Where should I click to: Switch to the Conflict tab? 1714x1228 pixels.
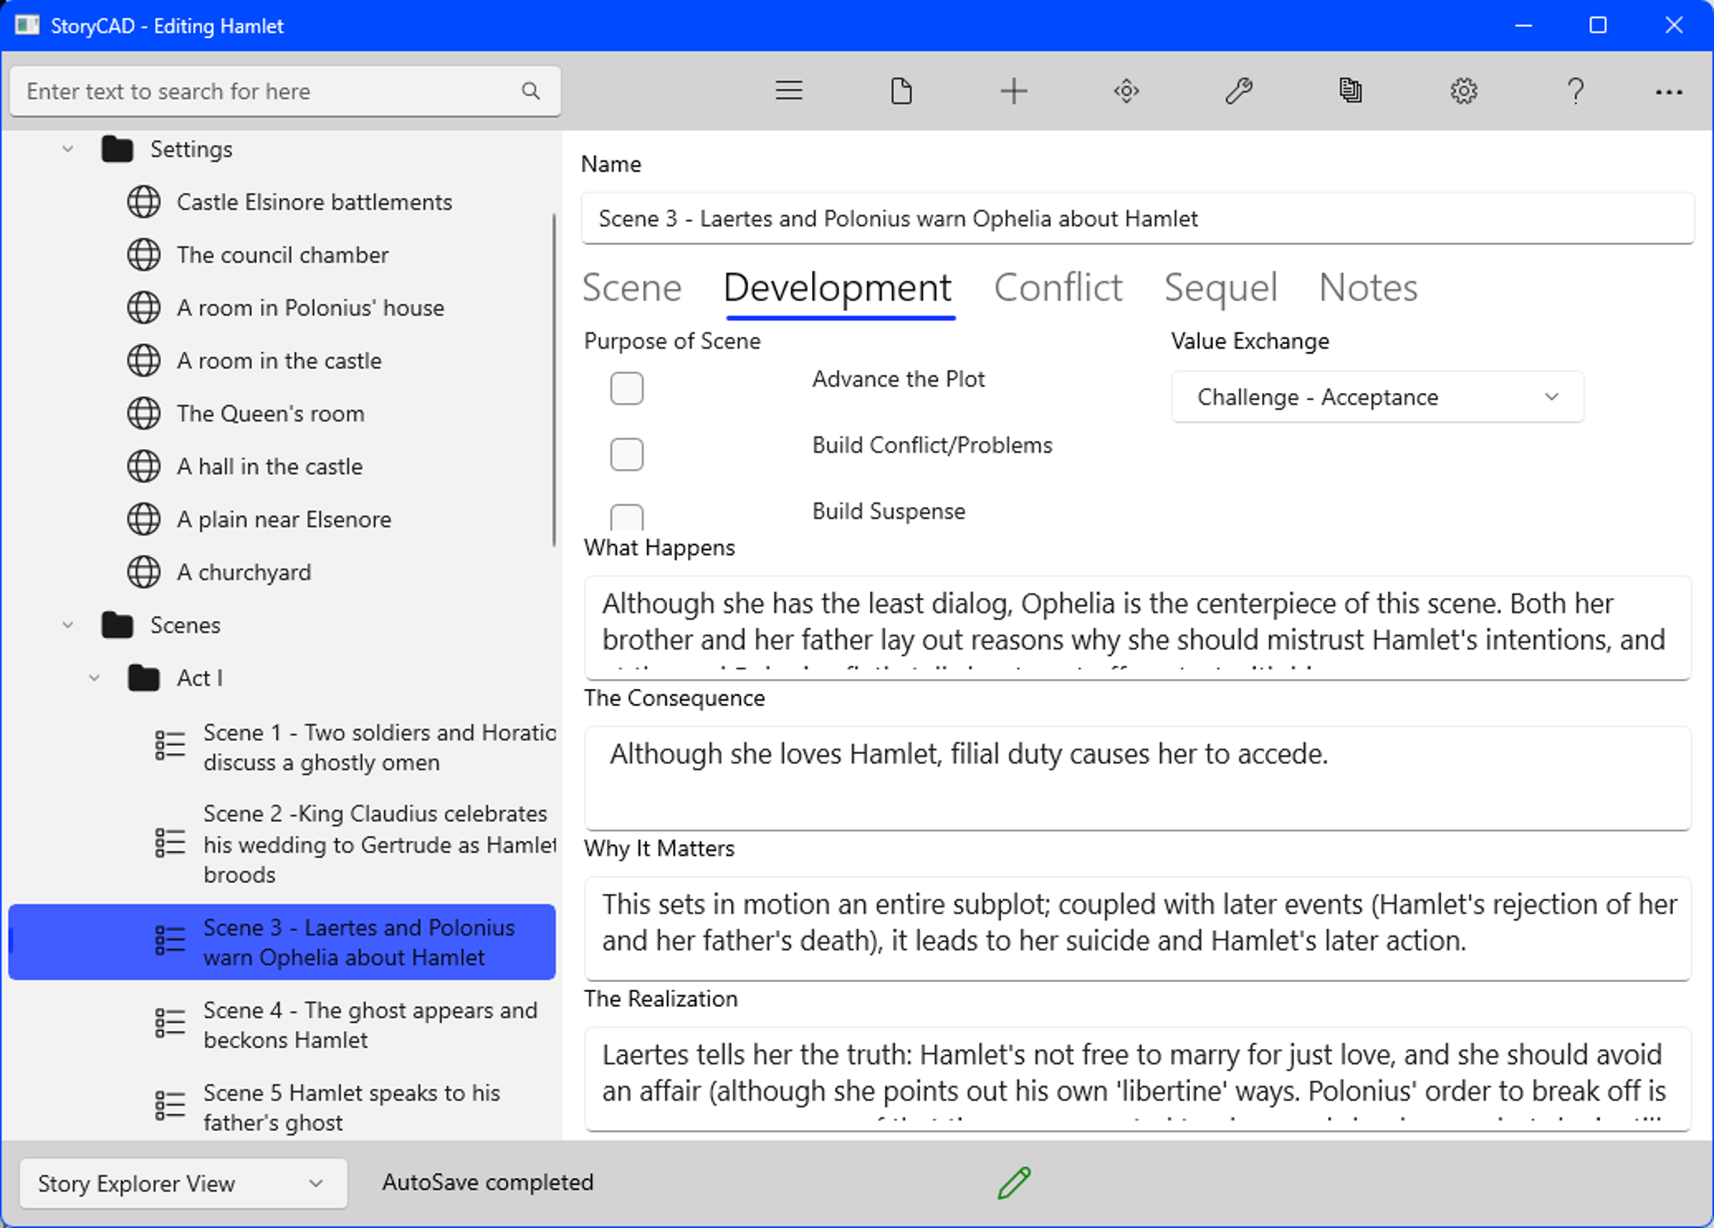1057,288
